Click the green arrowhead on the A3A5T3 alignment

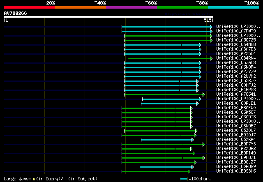(191, 117)
